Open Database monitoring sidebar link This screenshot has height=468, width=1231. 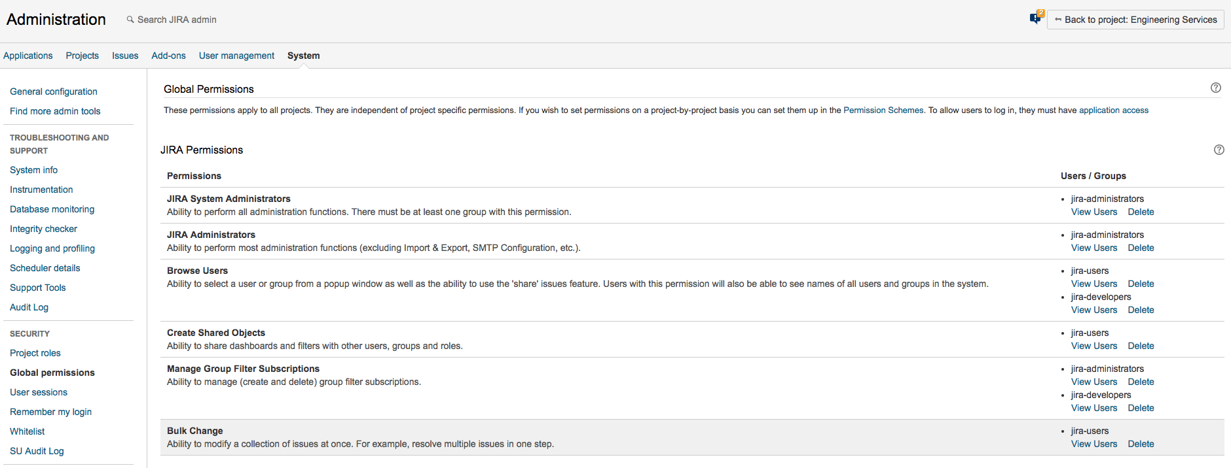click(x=52, y=209)
